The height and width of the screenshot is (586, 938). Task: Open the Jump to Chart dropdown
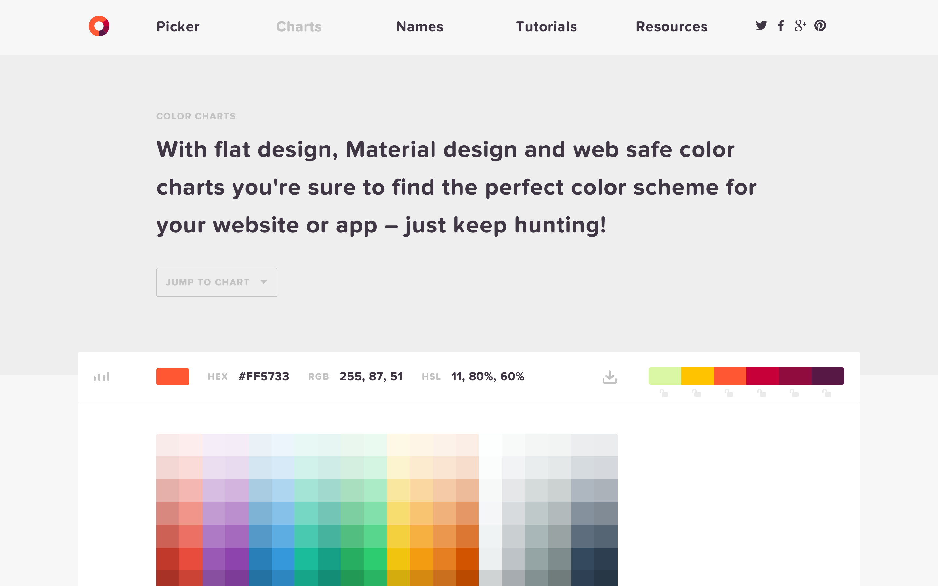[217, 282]
